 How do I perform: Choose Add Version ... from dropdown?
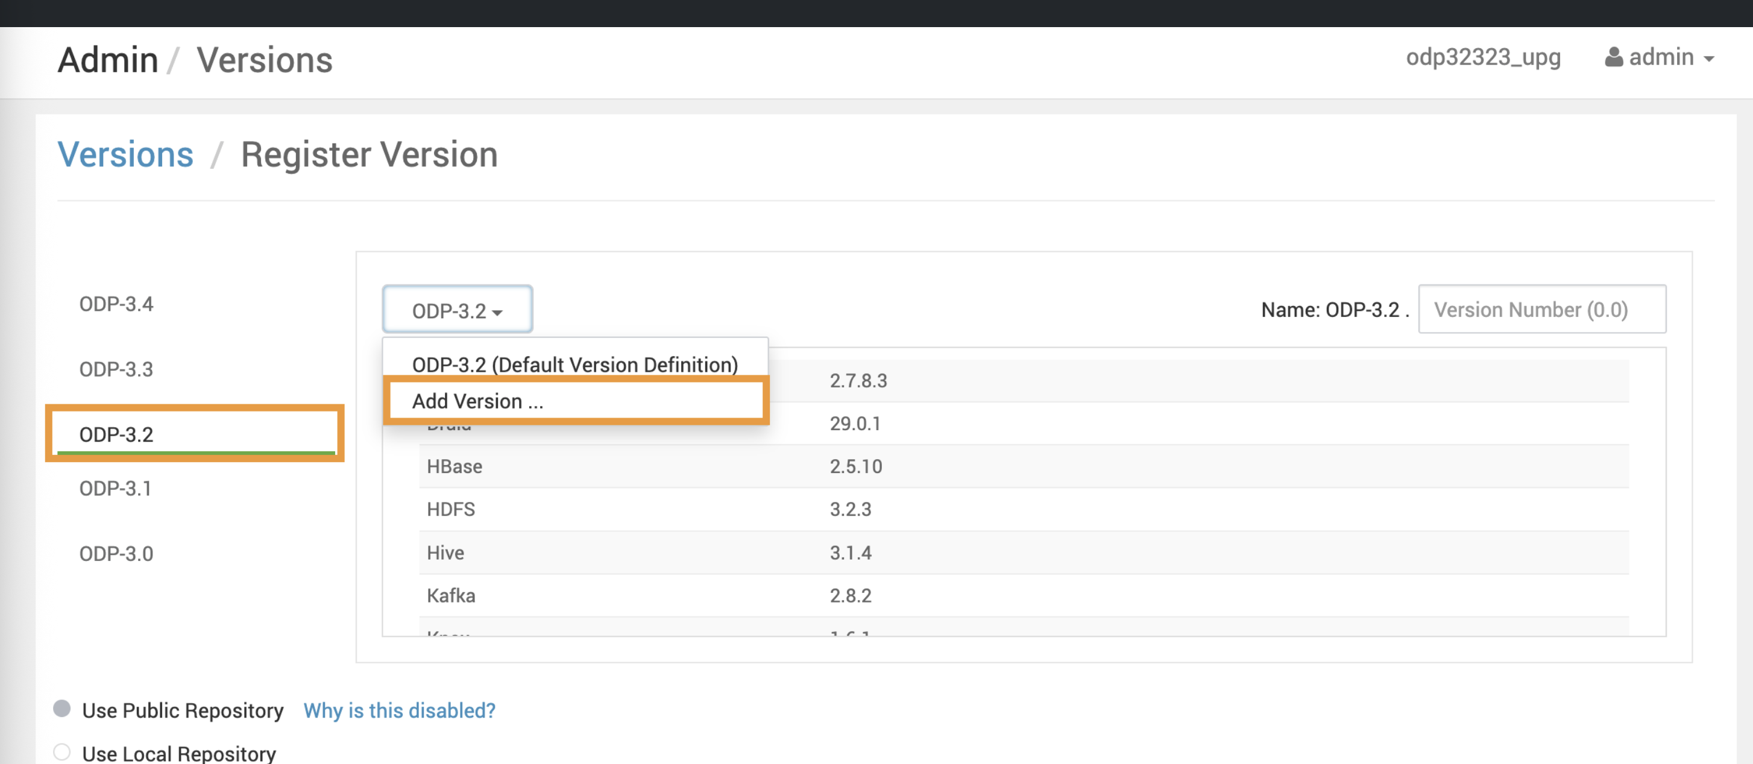coord(477,401)
